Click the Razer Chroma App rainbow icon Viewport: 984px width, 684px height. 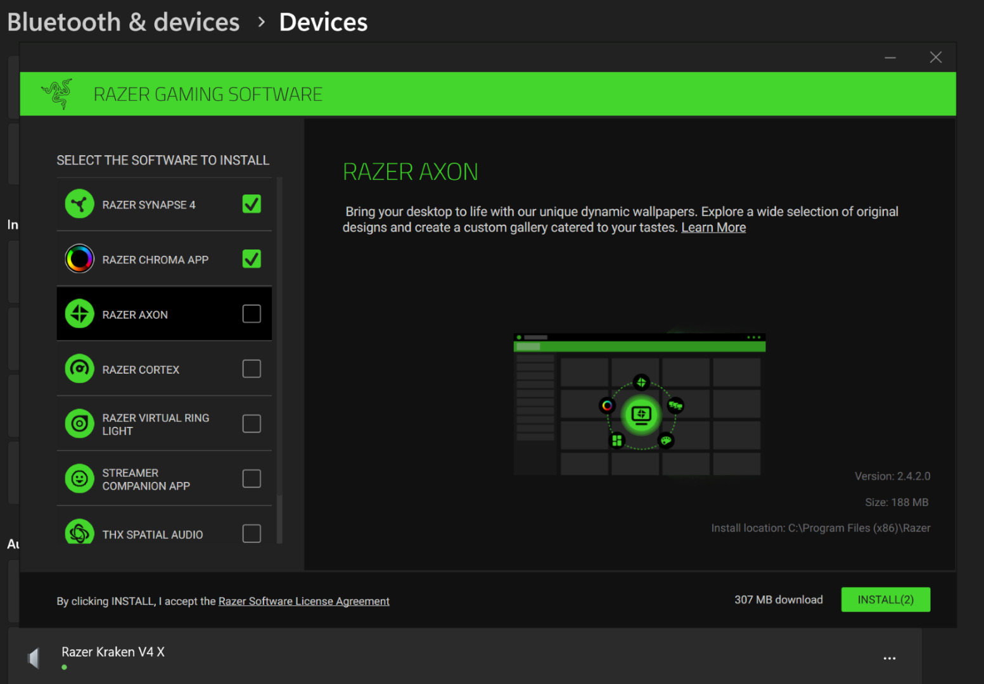click(79, 259)
